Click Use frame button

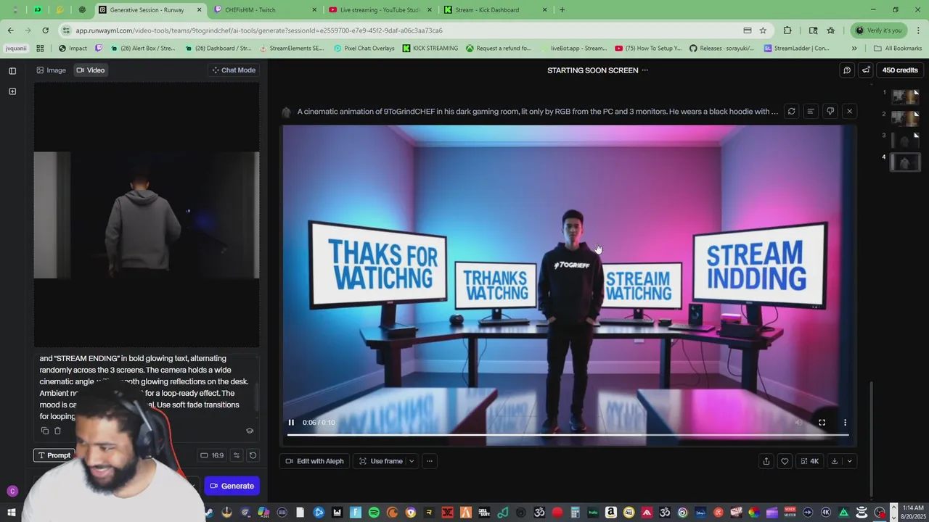[x=380, y=461]
